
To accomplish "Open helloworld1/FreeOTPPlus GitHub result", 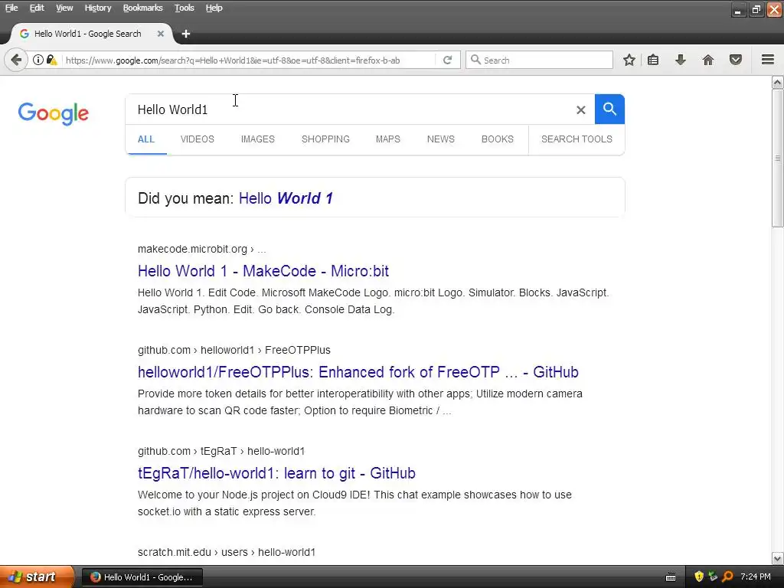I will tap(358, 372).
